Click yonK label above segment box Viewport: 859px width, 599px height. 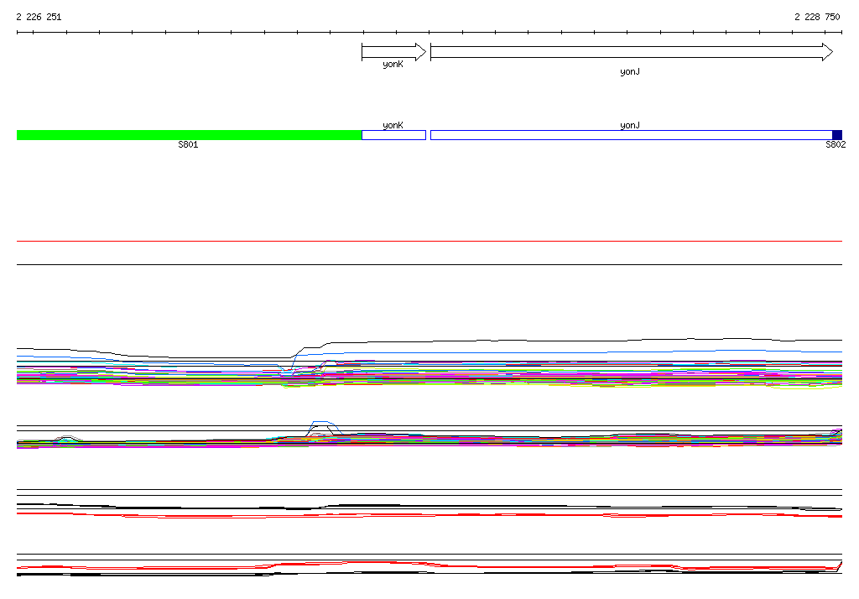pos(393,126)
